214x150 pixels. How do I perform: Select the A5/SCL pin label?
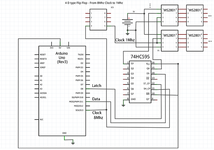[43, 98]
